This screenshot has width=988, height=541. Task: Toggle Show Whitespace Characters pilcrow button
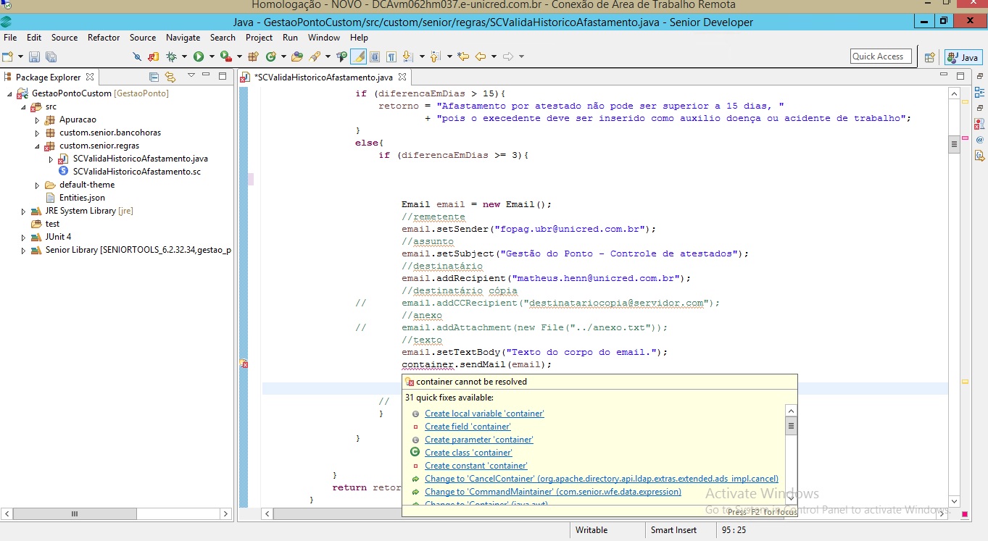point(391,56)
